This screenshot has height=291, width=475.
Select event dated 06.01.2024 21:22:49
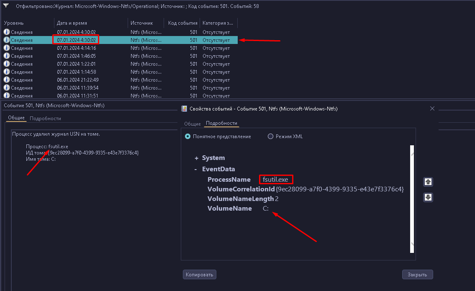click(x=120, y=80)
